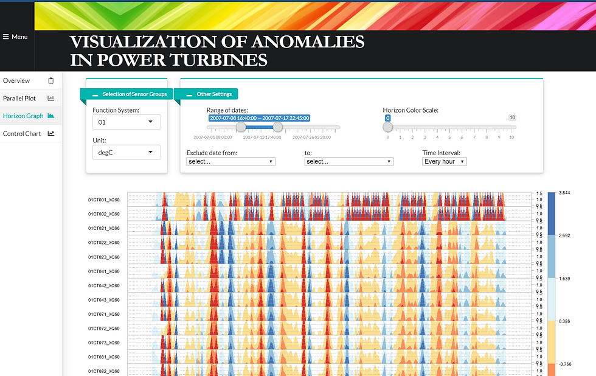Click the 2.692 legend value
The image size is (596, 376).
tap(564, 235)
